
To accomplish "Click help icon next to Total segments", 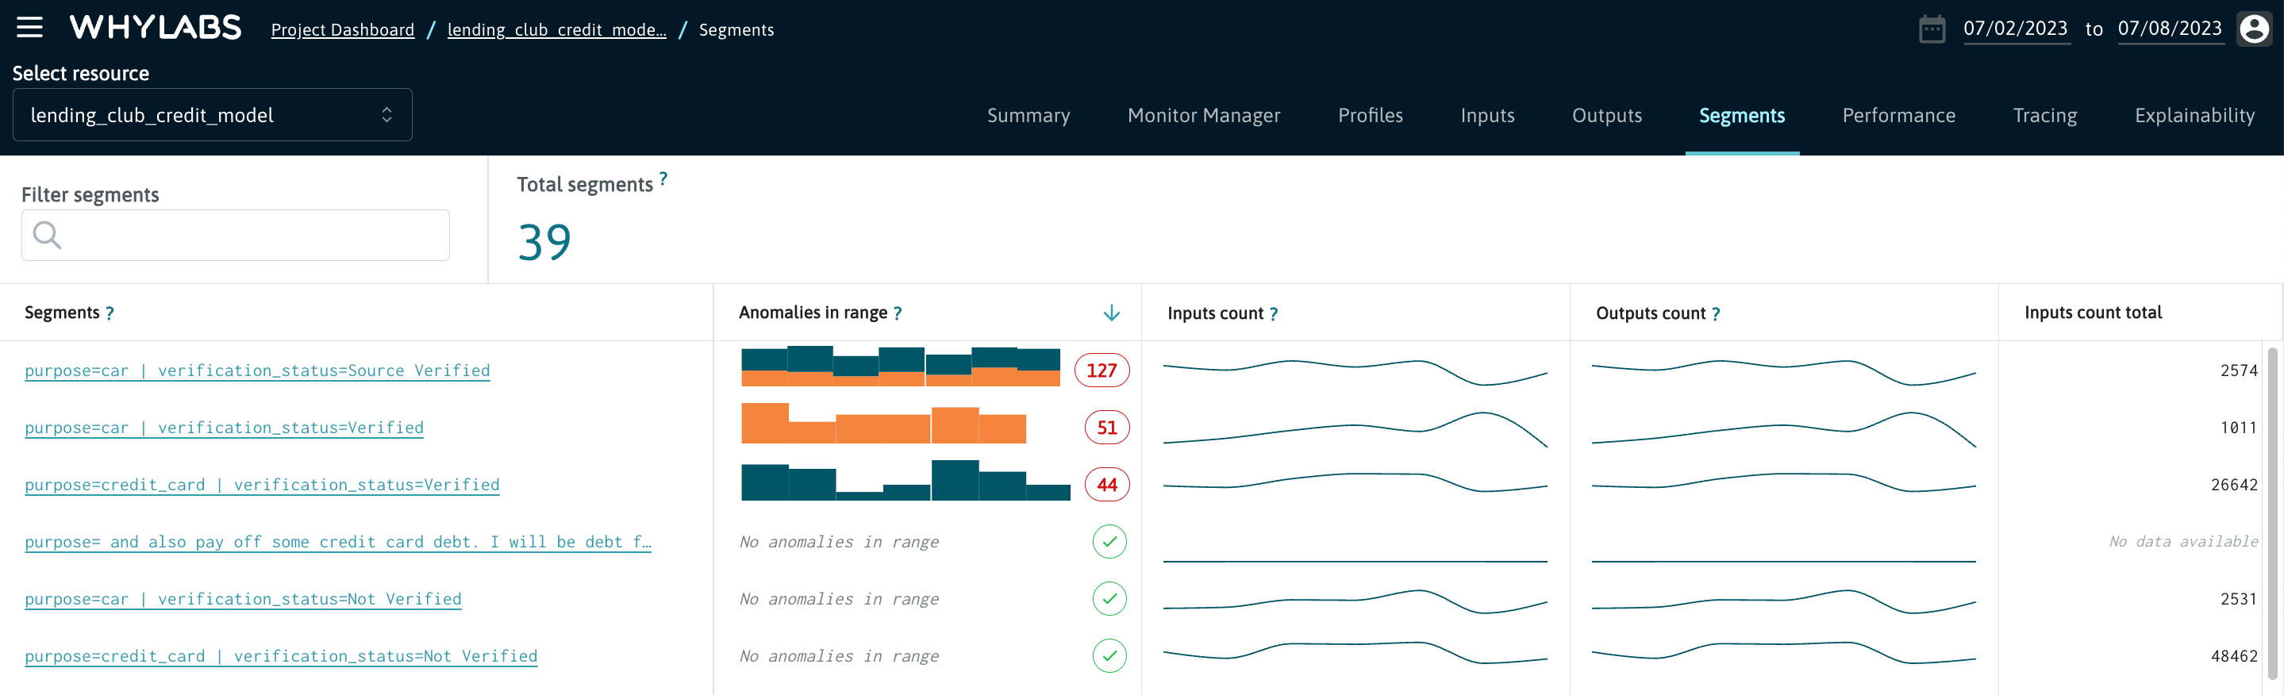I will tap(663, 179).
